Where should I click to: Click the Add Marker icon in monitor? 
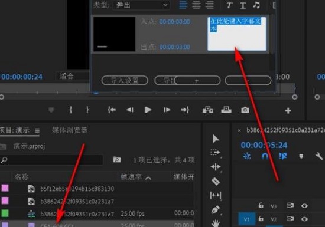point(51,110)
